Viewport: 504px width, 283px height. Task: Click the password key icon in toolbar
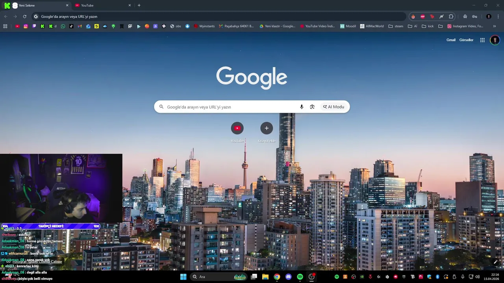pyautogui.click(x=474, y=17)
